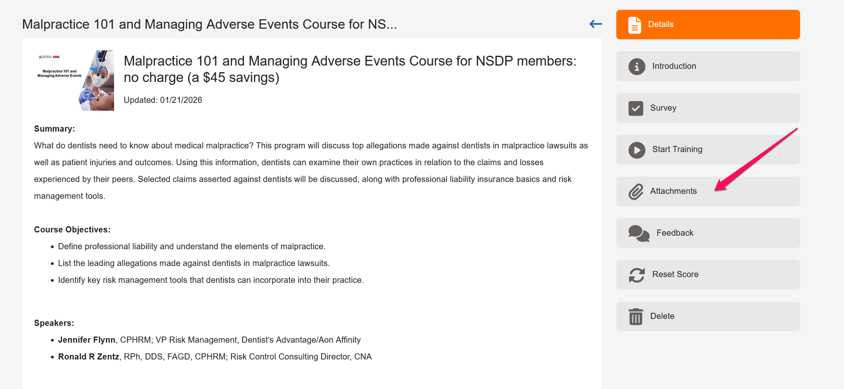
Task: Open the Introduction section
Action: (708, 66)
